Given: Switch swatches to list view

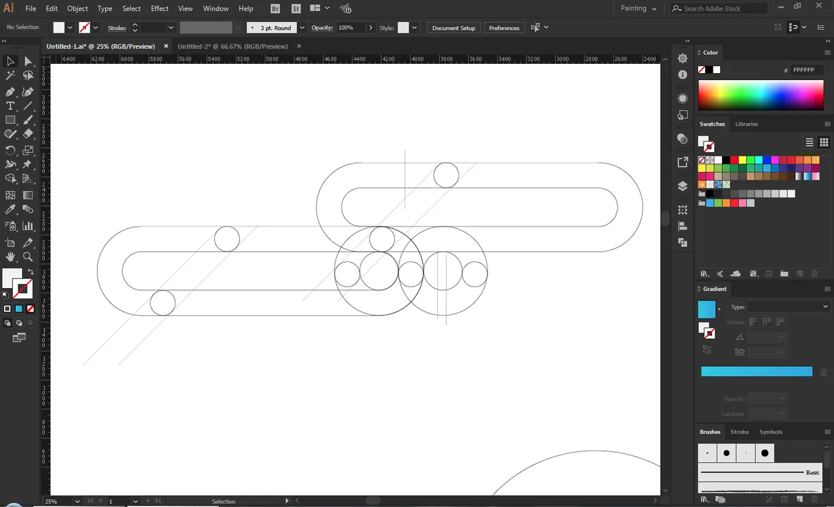Looking at the screenshot, I should [x=810, y=142].
